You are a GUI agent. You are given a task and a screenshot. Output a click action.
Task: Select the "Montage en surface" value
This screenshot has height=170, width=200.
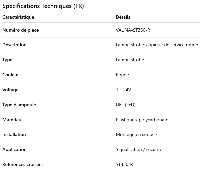click(136, 135)
